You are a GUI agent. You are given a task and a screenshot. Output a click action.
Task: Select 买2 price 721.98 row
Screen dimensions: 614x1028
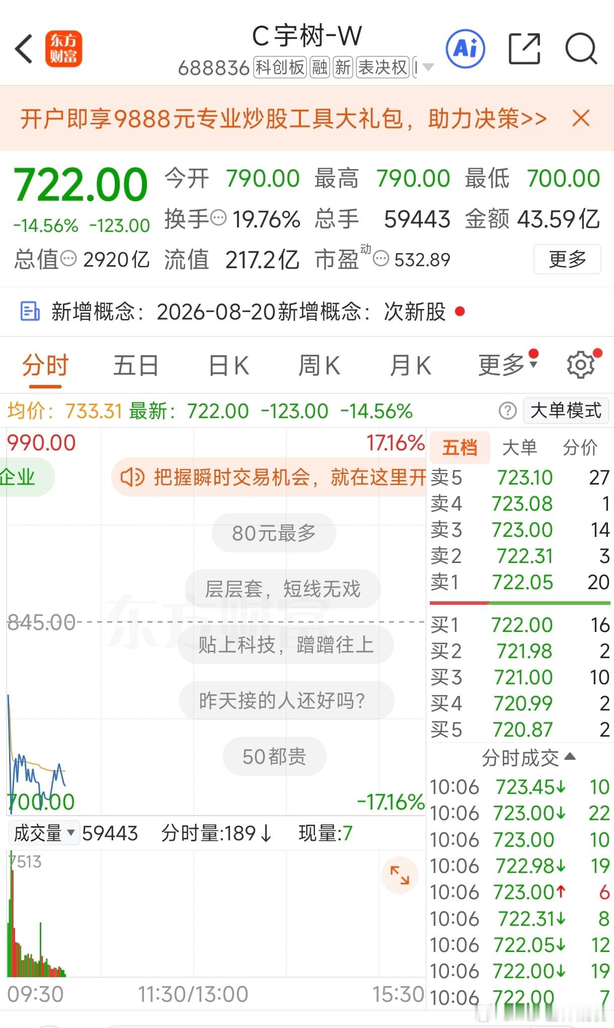point(520,651)
